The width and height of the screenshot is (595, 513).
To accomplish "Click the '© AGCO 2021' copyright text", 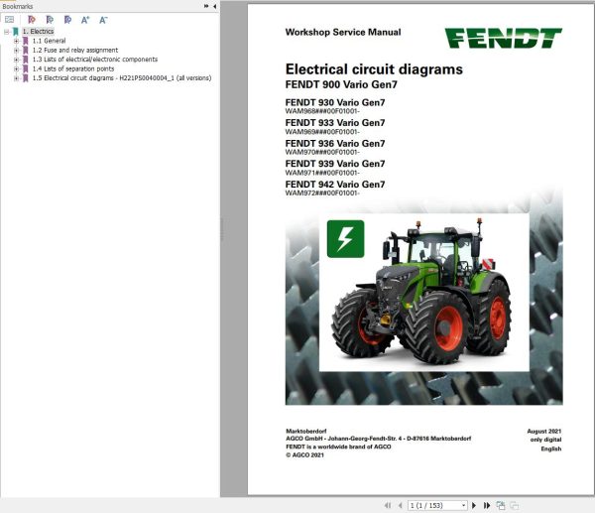I will click(x=305, y=454).
